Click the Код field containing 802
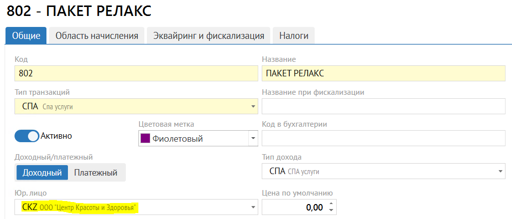 135,73
